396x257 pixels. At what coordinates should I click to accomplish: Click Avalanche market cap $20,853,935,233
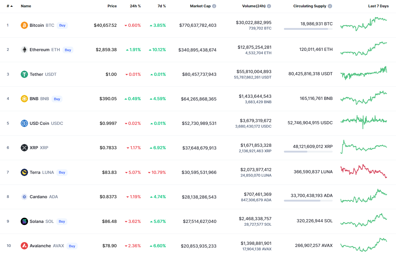pos(199,246)
